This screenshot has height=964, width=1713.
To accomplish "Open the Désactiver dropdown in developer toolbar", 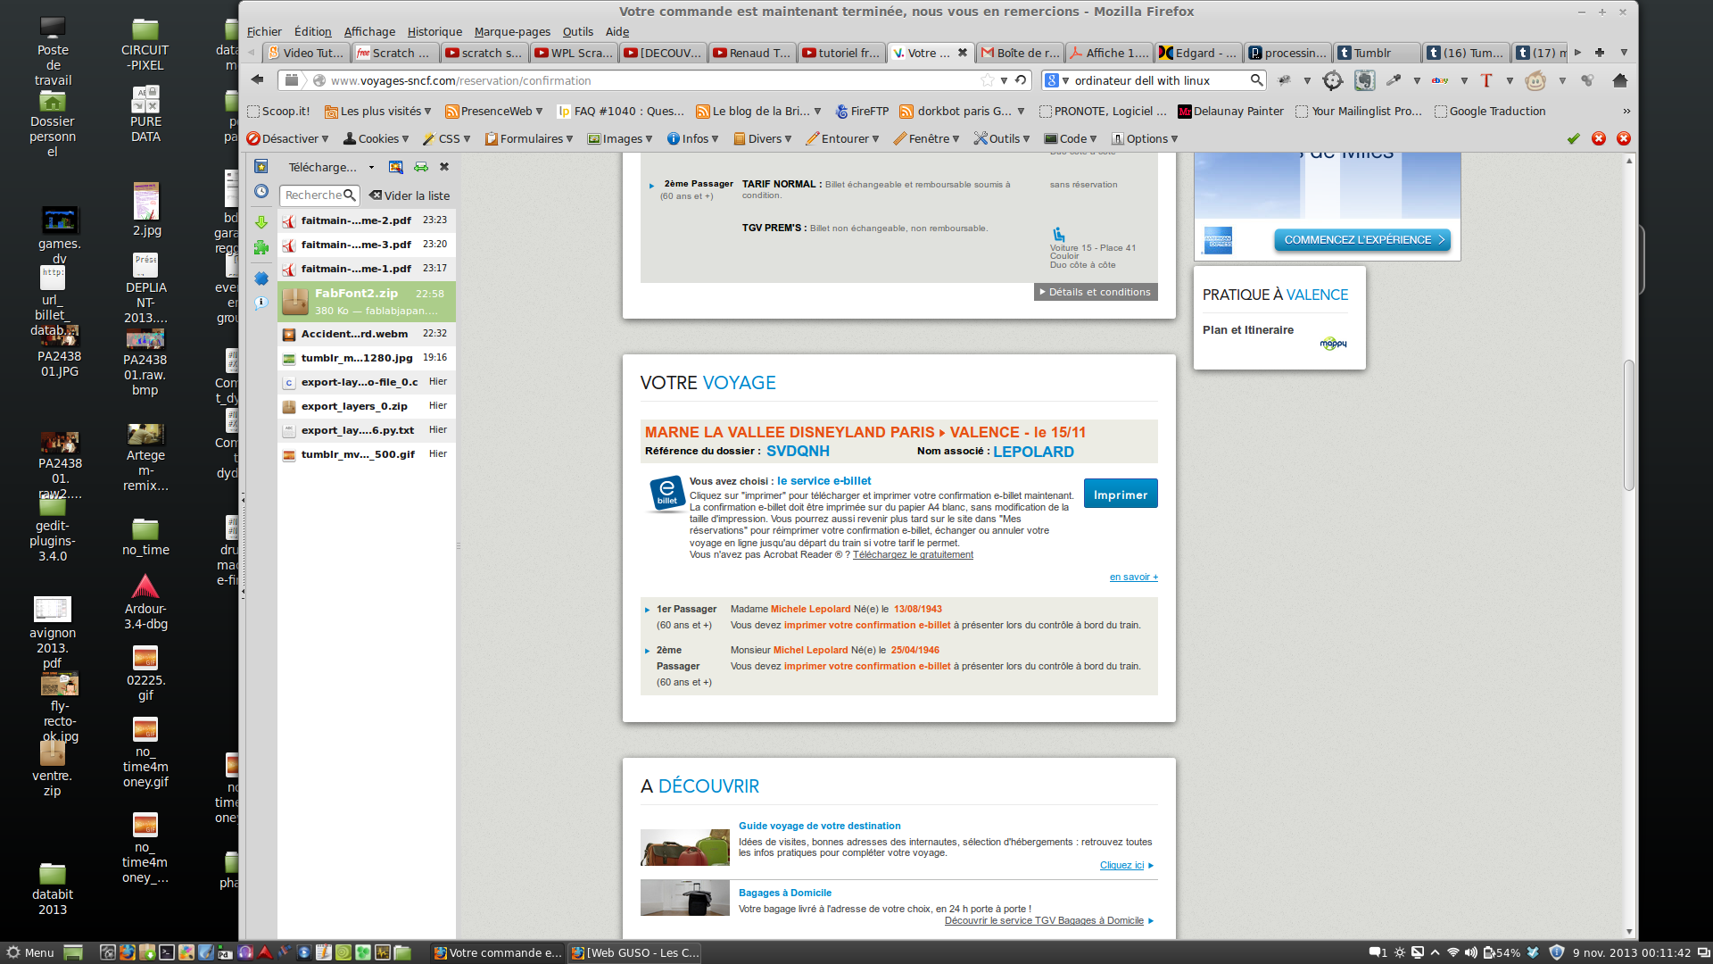I will 288,139.
